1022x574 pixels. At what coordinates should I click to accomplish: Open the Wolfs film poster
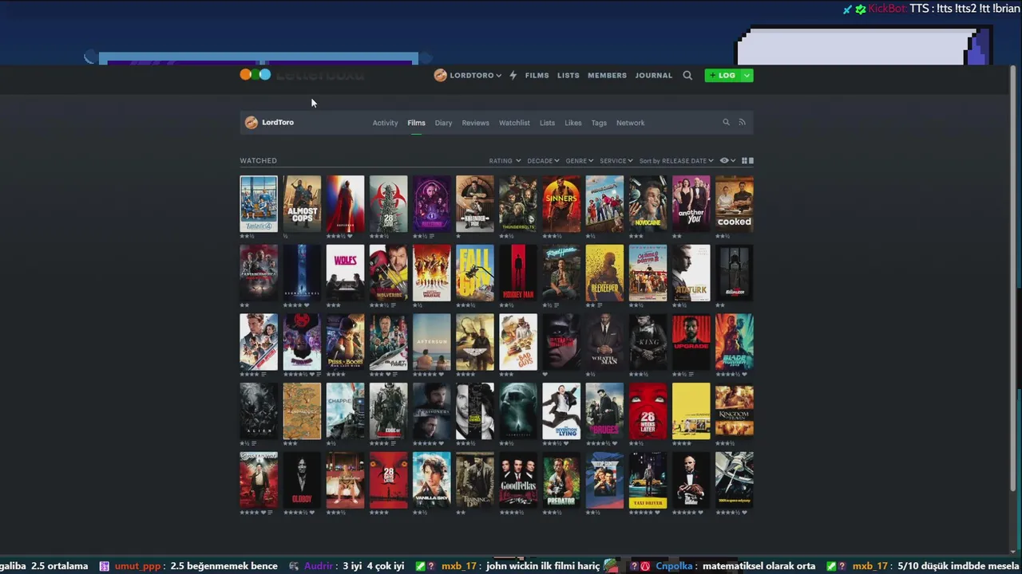345,273
